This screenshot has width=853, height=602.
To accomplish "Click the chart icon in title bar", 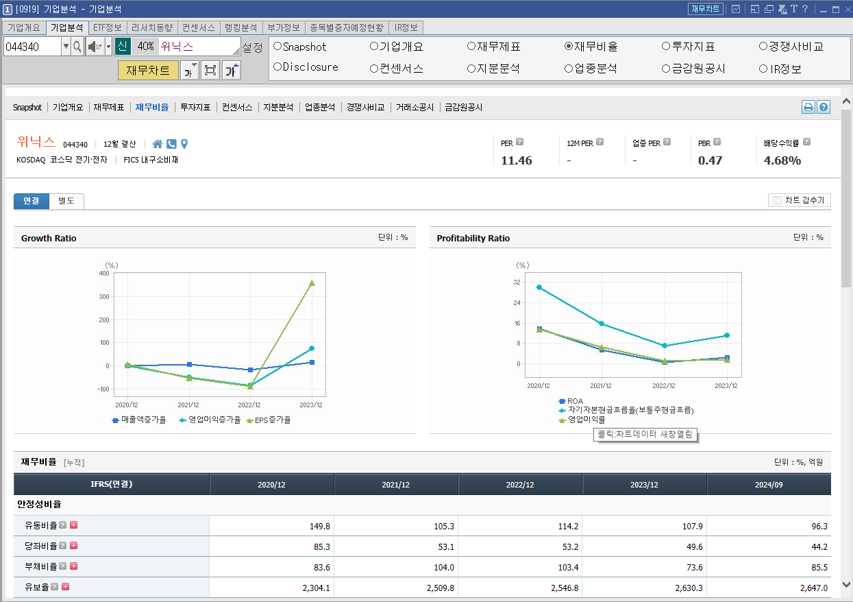I will pos(736,9).
